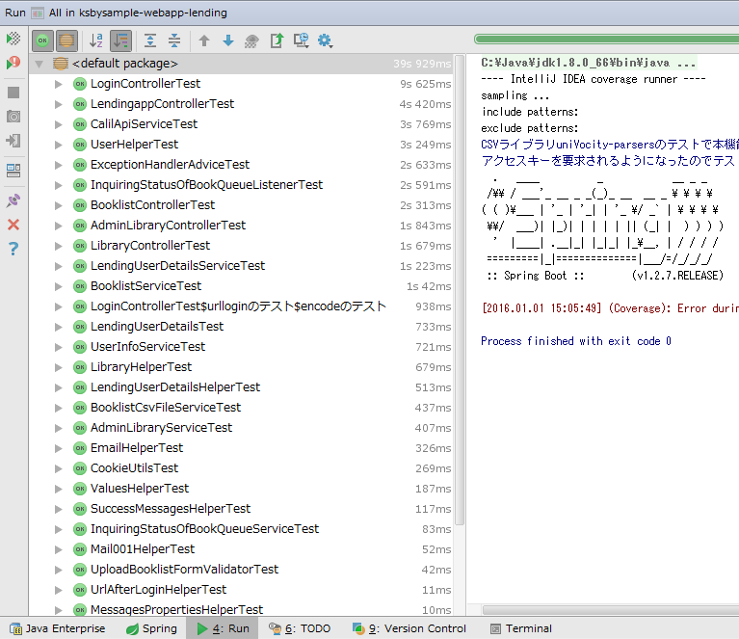This screenshot has width=739, height=639.
Task: Open the Terminal tab
Action: (x=521, y=628)
